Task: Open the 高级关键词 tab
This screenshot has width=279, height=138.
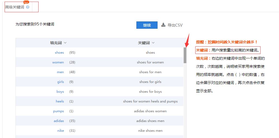Action: [x=15, y=7]
